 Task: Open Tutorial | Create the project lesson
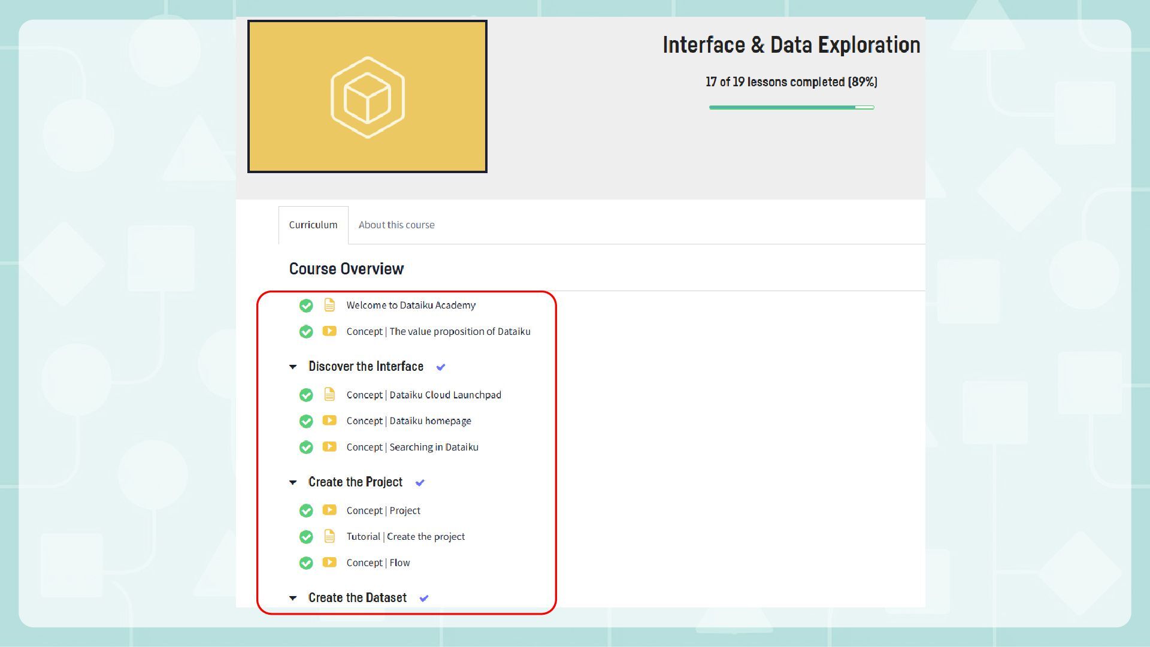405,536
